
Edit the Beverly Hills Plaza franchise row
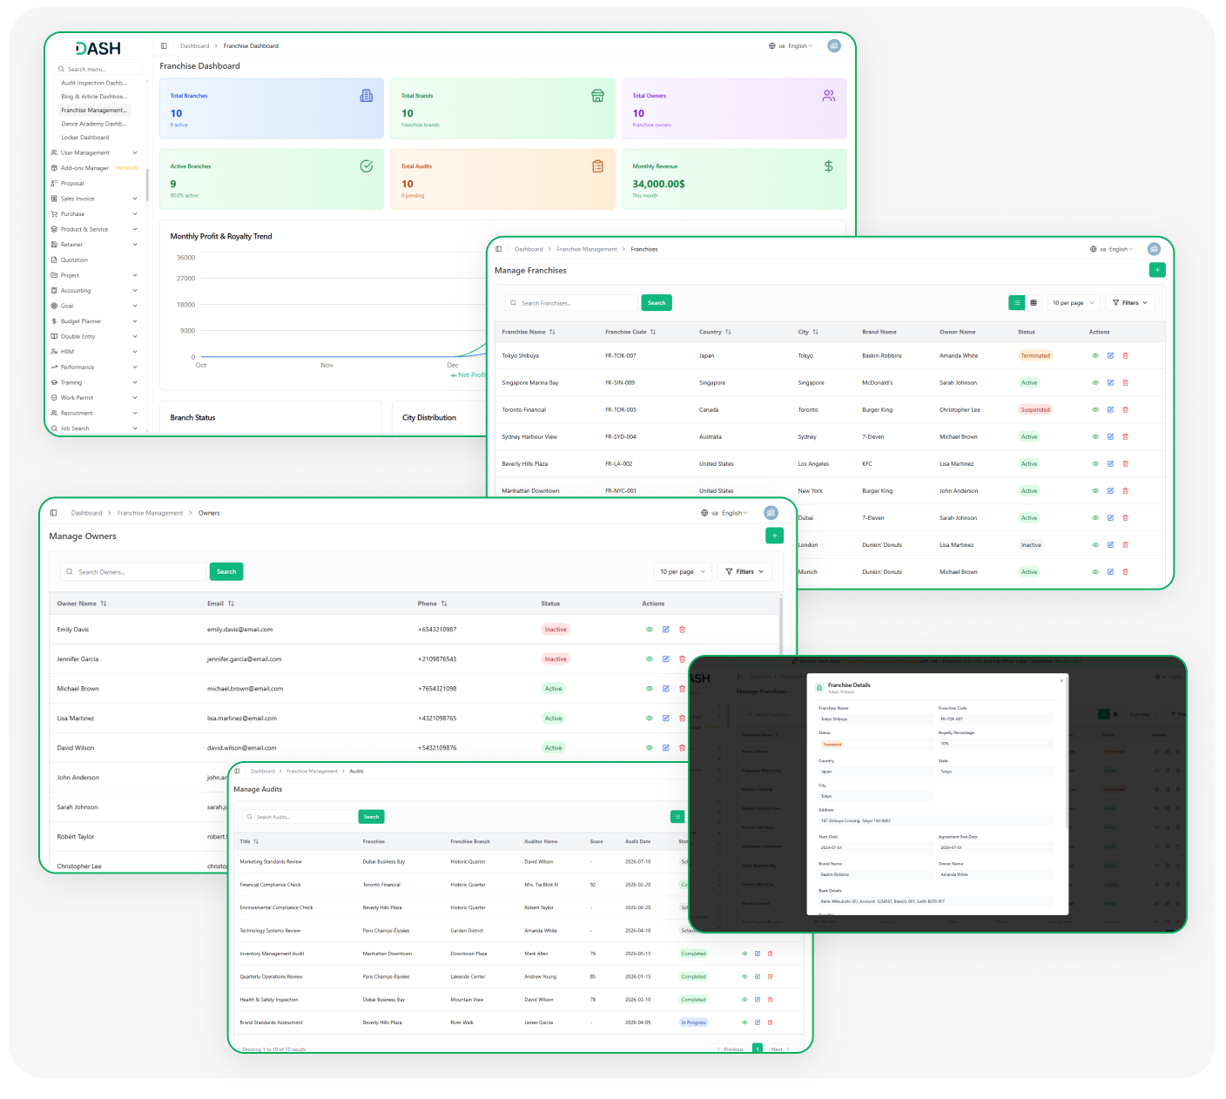point(1110,463)
